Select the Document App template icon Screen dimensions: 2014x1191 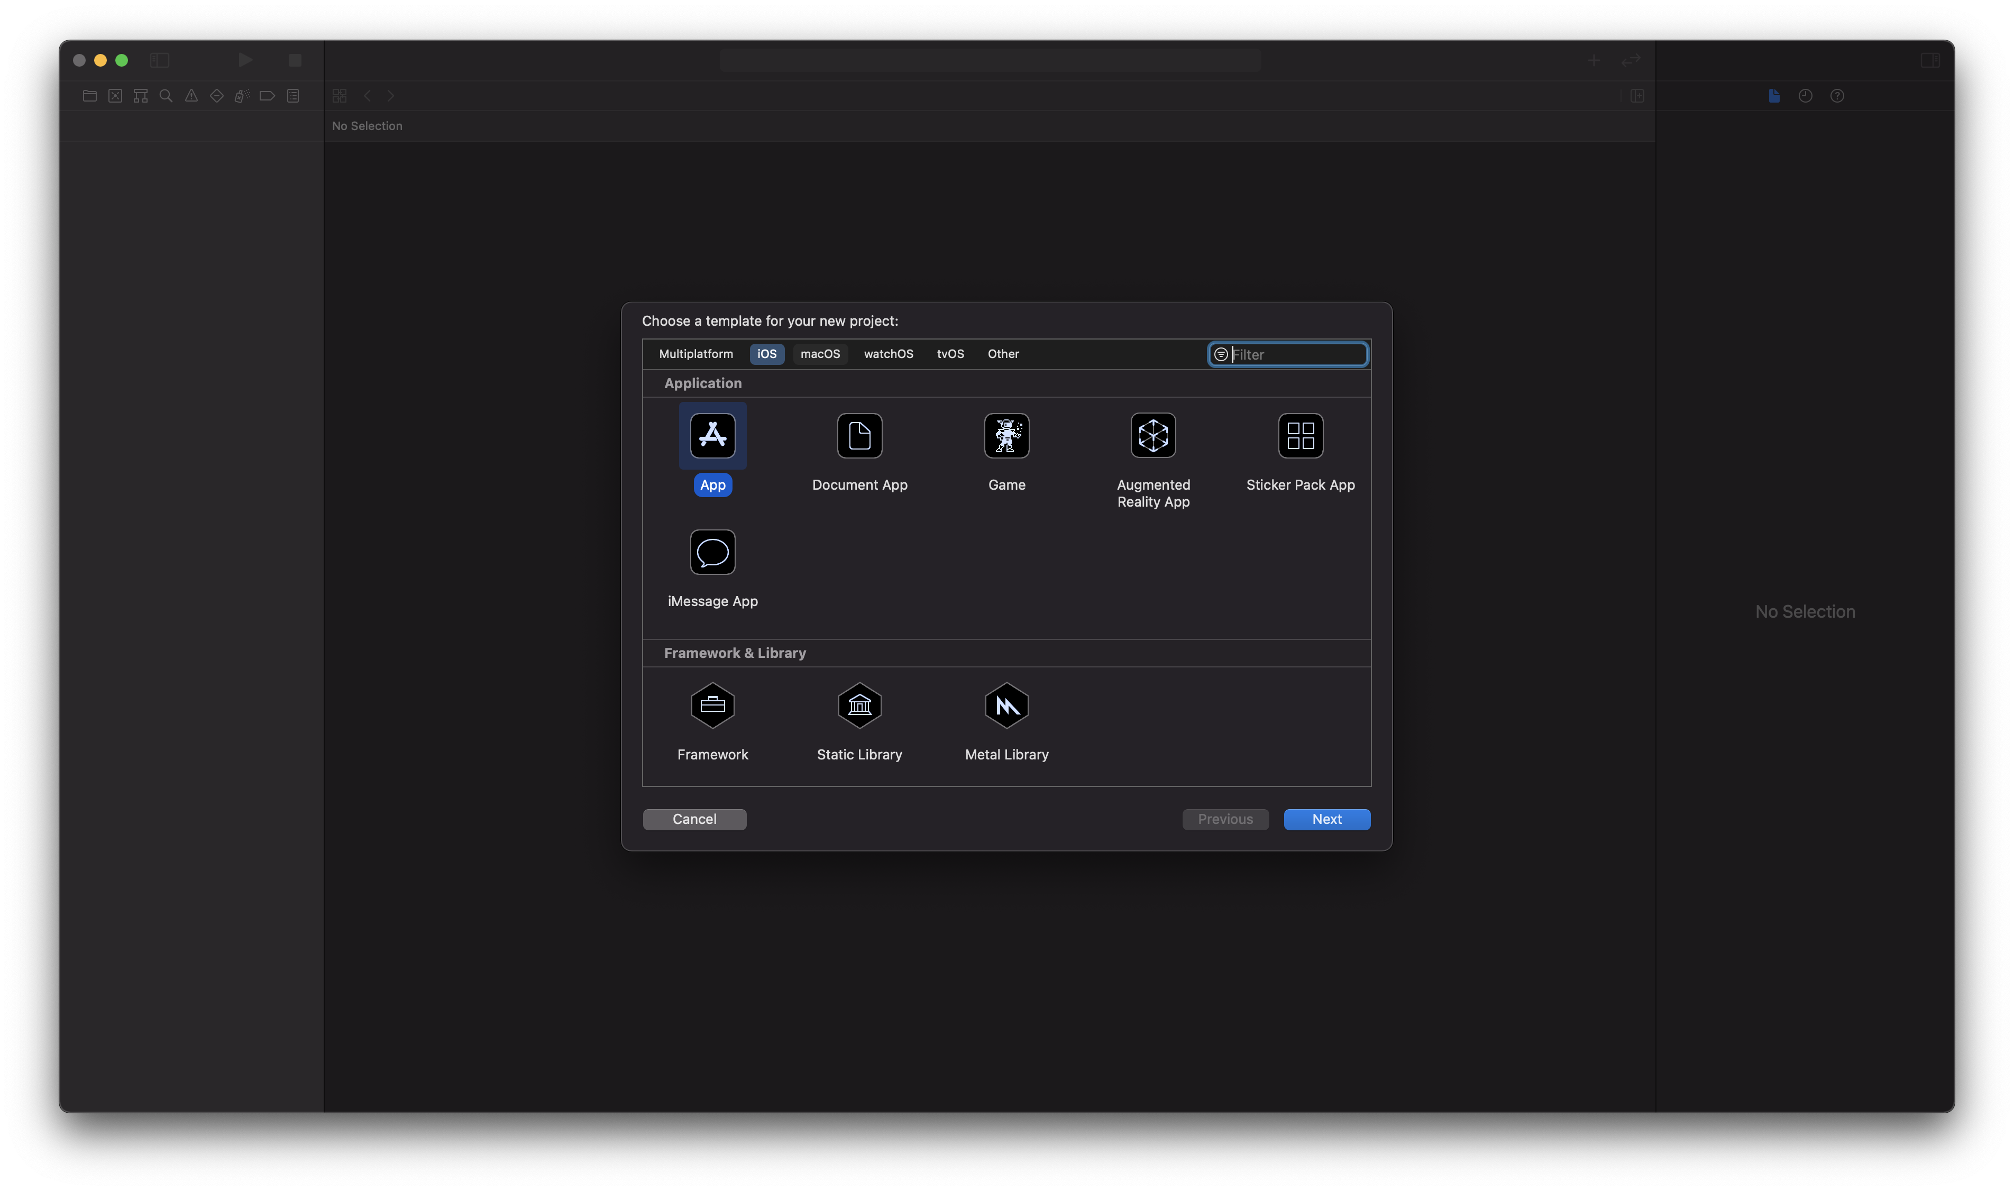coord(859,436)
